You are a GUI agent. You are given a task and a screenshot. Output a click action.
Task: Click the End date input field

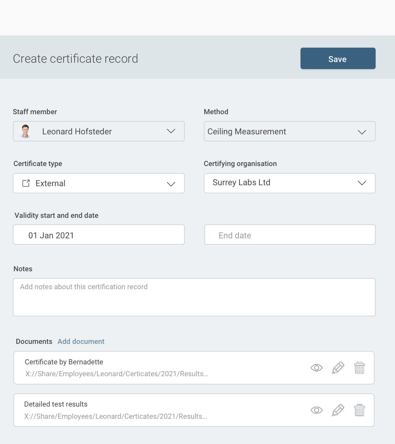[x=290, y=234]
